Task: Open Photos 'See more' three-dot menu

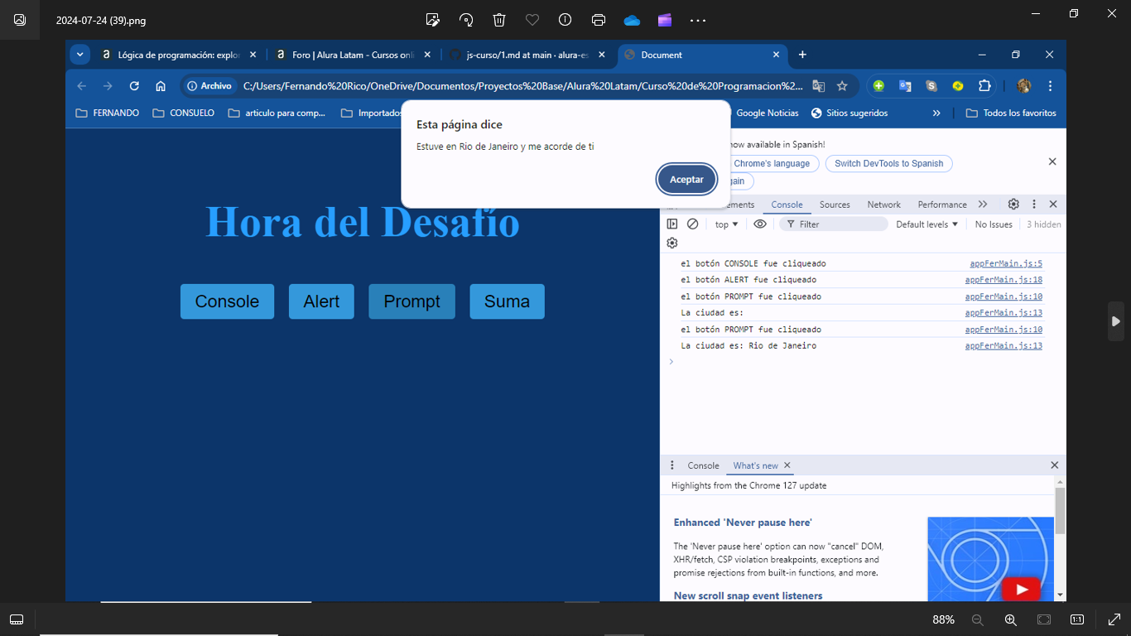Action: (x=698, y=20)
